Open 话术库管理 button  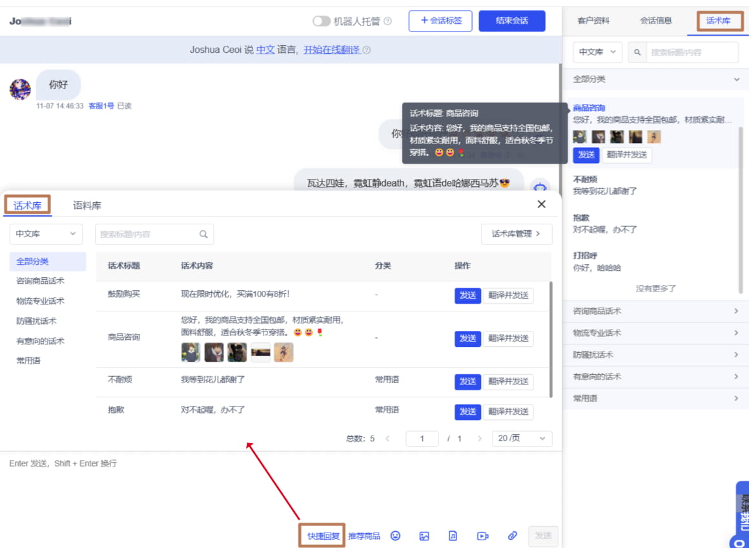(517, 234)
